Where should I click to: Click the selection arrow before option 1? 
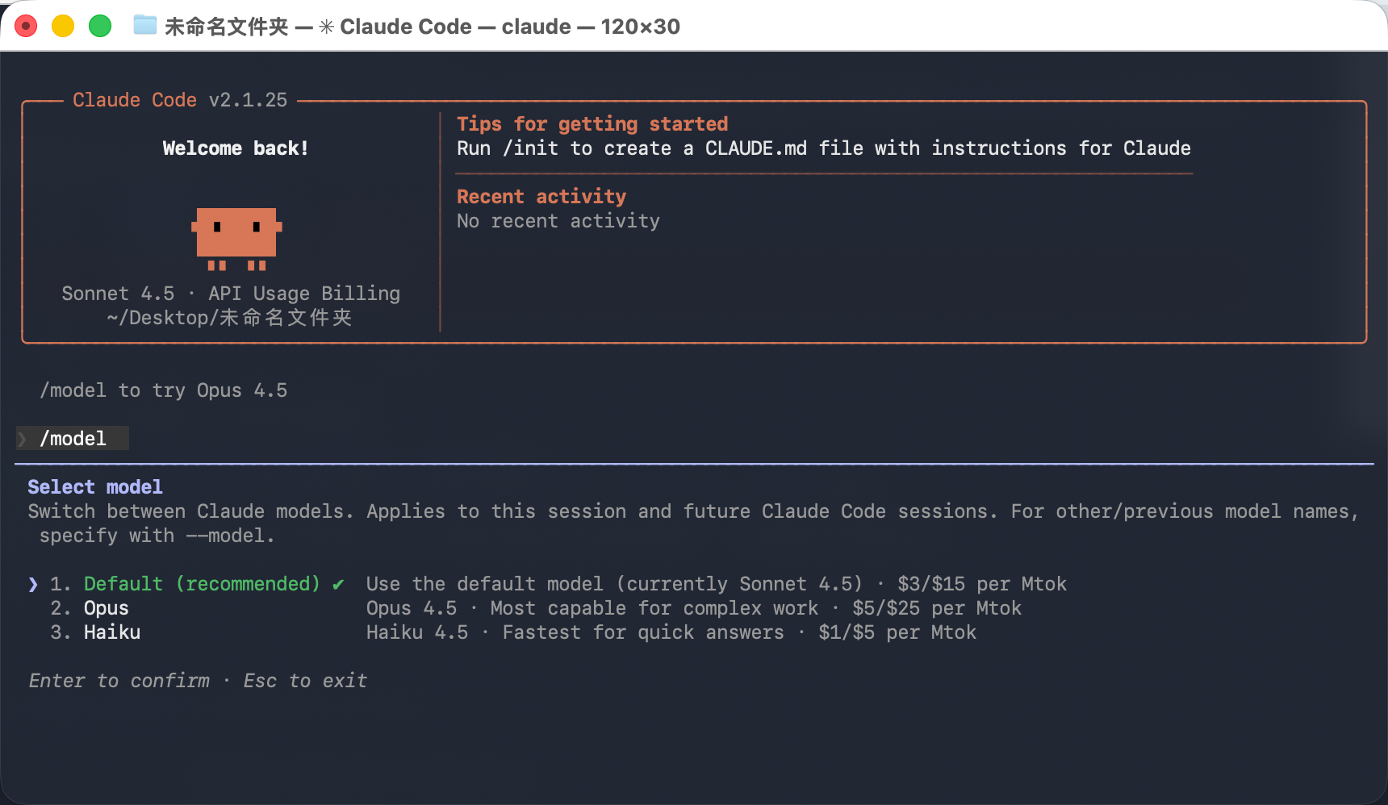tap(33, 584)
